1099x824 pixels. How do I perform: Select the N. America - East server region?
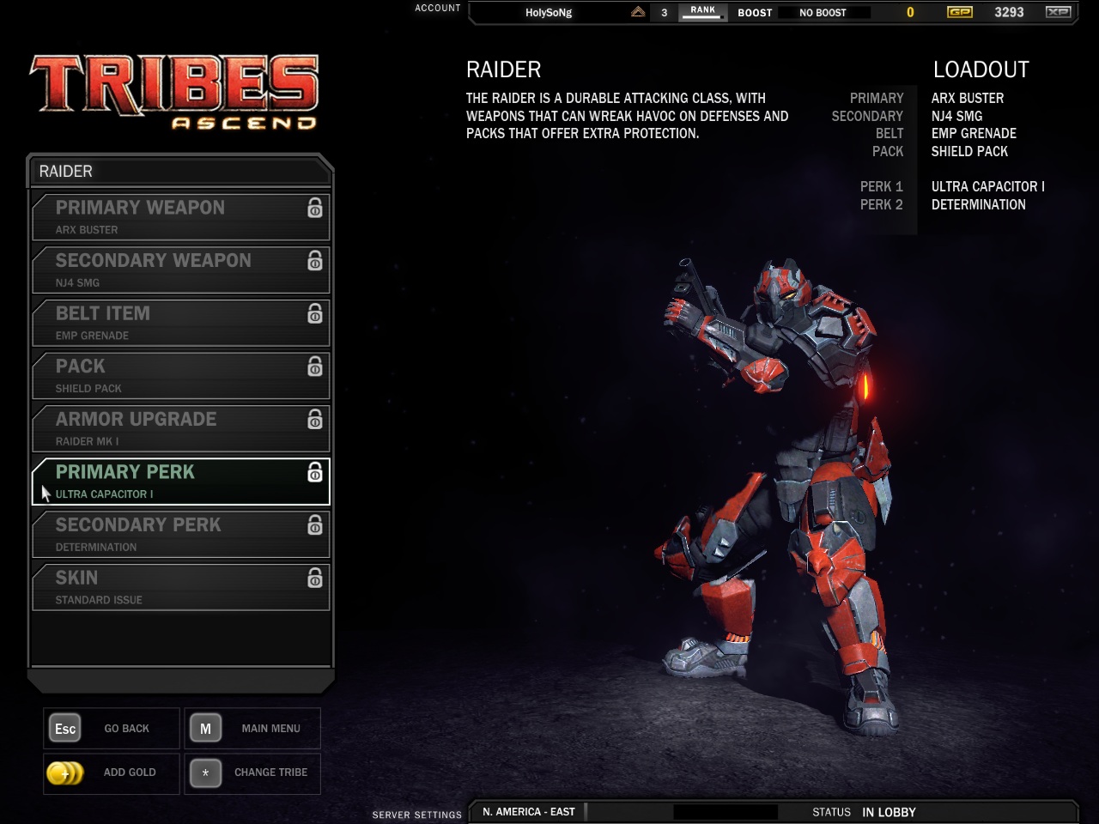(529, 812)
